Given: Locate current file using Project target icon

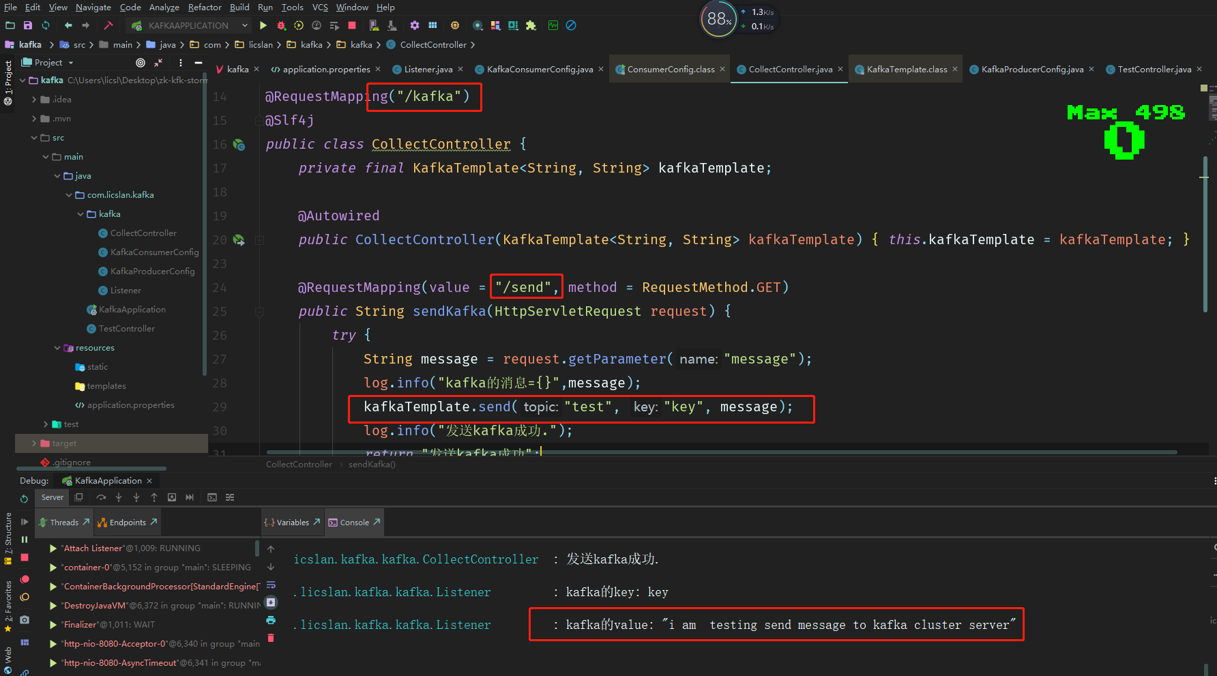Looking at the screenshot, I should pos(141,62).
